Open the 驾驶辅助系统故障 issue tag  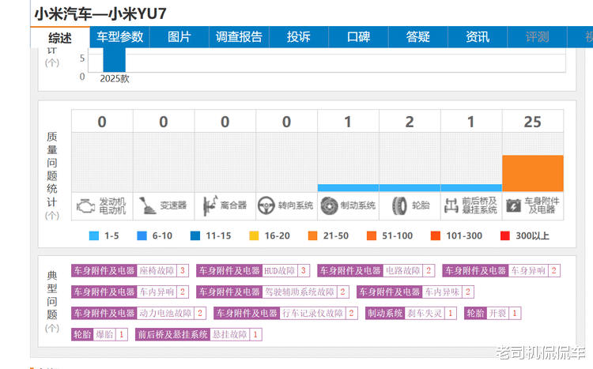click(273, 292)
